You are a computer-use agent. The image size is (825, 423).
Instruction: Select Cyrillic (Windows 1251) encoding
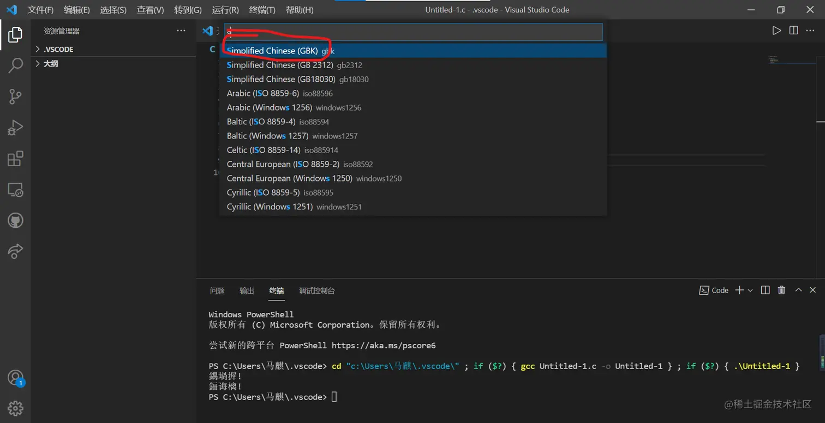[x=413, y=207]
